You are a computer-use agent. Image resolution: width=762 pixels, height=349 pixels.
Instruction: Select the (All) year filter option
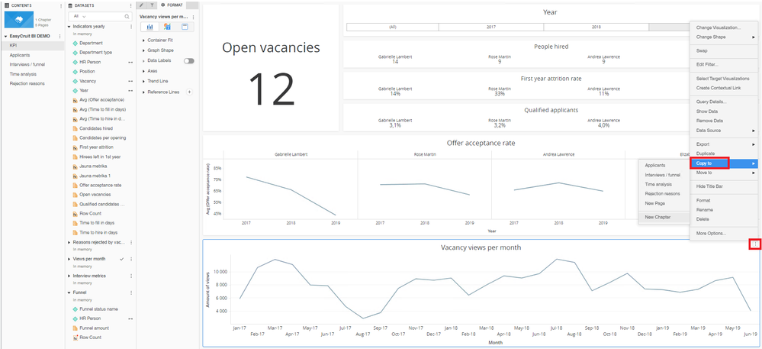(392, 27)
